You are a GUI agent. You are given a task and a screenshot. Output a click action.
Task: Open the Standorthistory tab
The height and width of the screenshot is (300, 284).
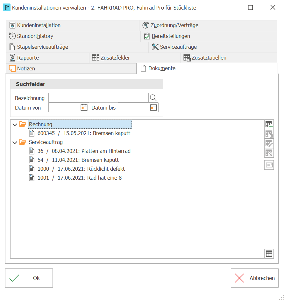pyautogui.click(x=73, y=36)
